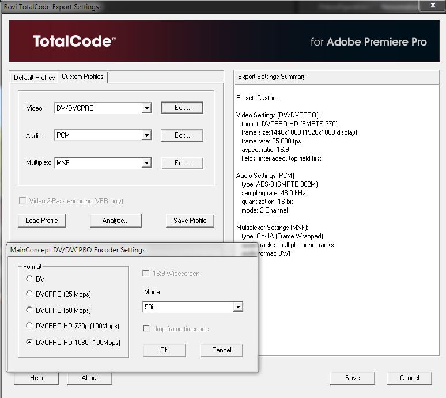Click 'sampling rate: 48.0 kHz' line
The height and width of the screenshot is (398, 446).
pos(274,193)
